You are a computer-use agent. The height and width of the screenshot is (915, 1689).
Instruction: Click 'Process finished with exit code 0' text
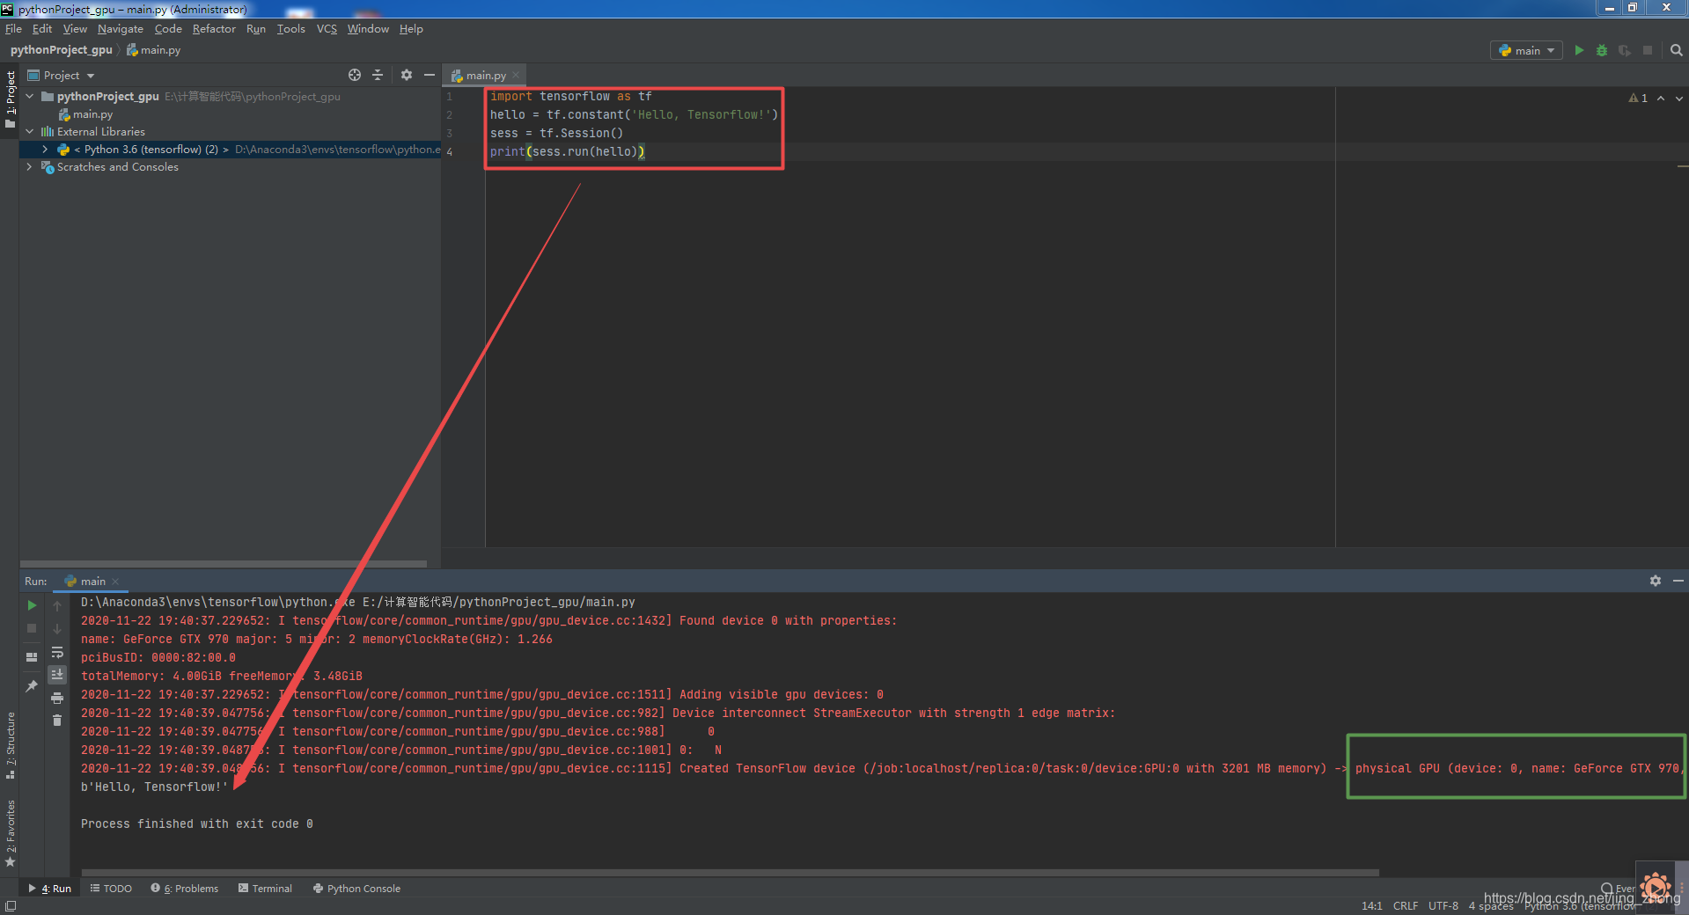[x=197, y=824]
